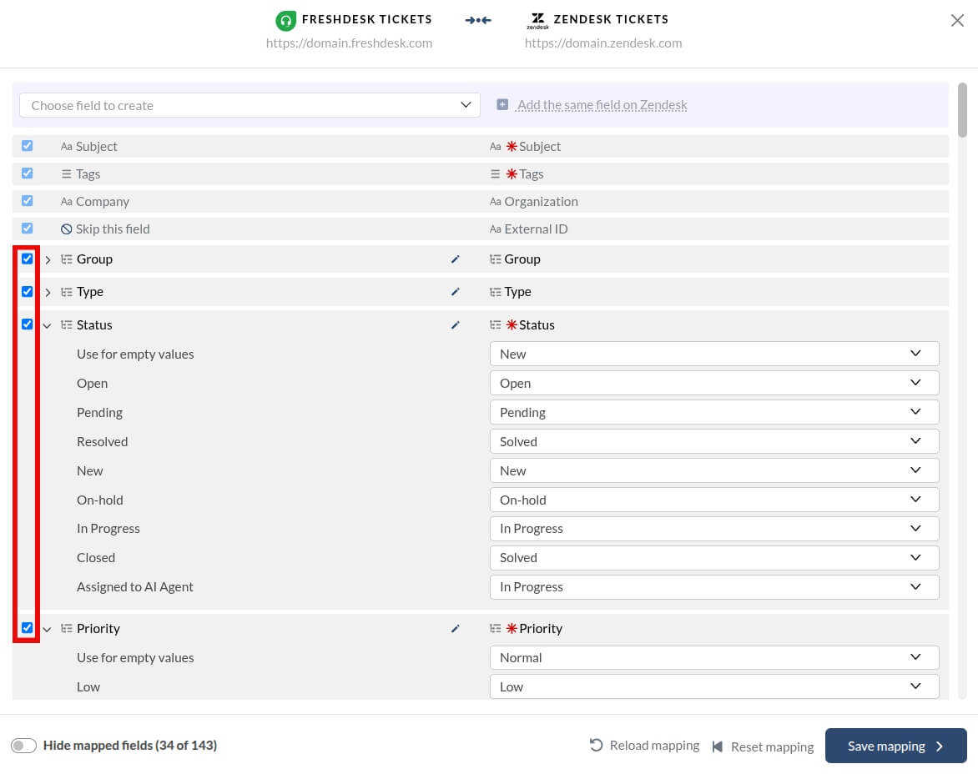
Task: Click the Zendesk Subject field label
Action: (x=540, y=147)
